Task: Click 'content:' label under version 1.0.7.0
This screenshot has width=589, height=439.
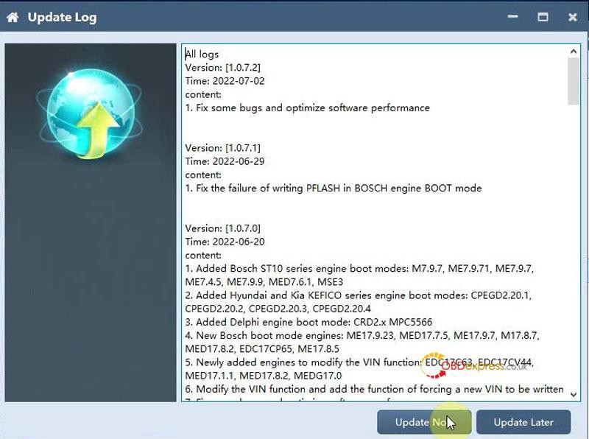Action: (203, 256)
